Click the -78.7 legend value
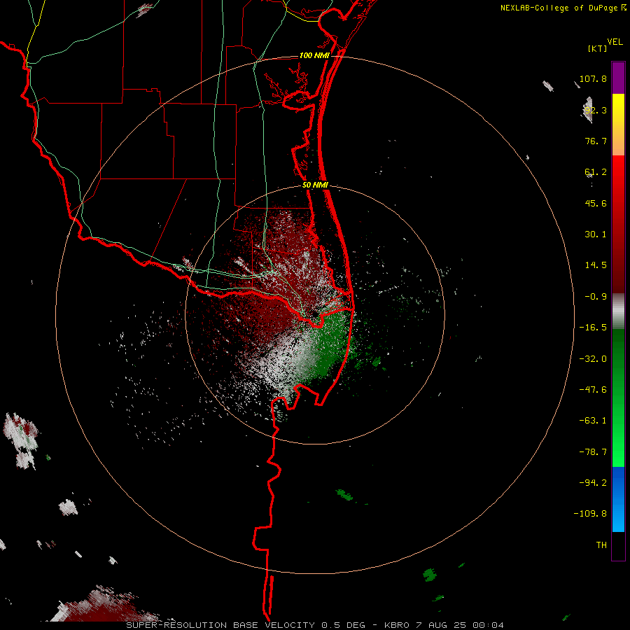The height and width of the screenshot is (630, 630). 593,452
